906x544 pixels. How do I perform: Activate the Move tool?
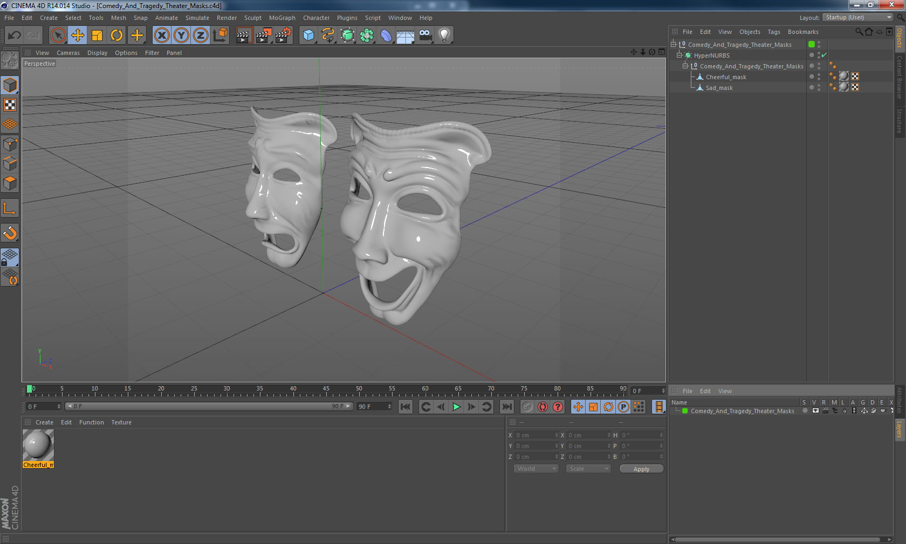coord(78,36)
